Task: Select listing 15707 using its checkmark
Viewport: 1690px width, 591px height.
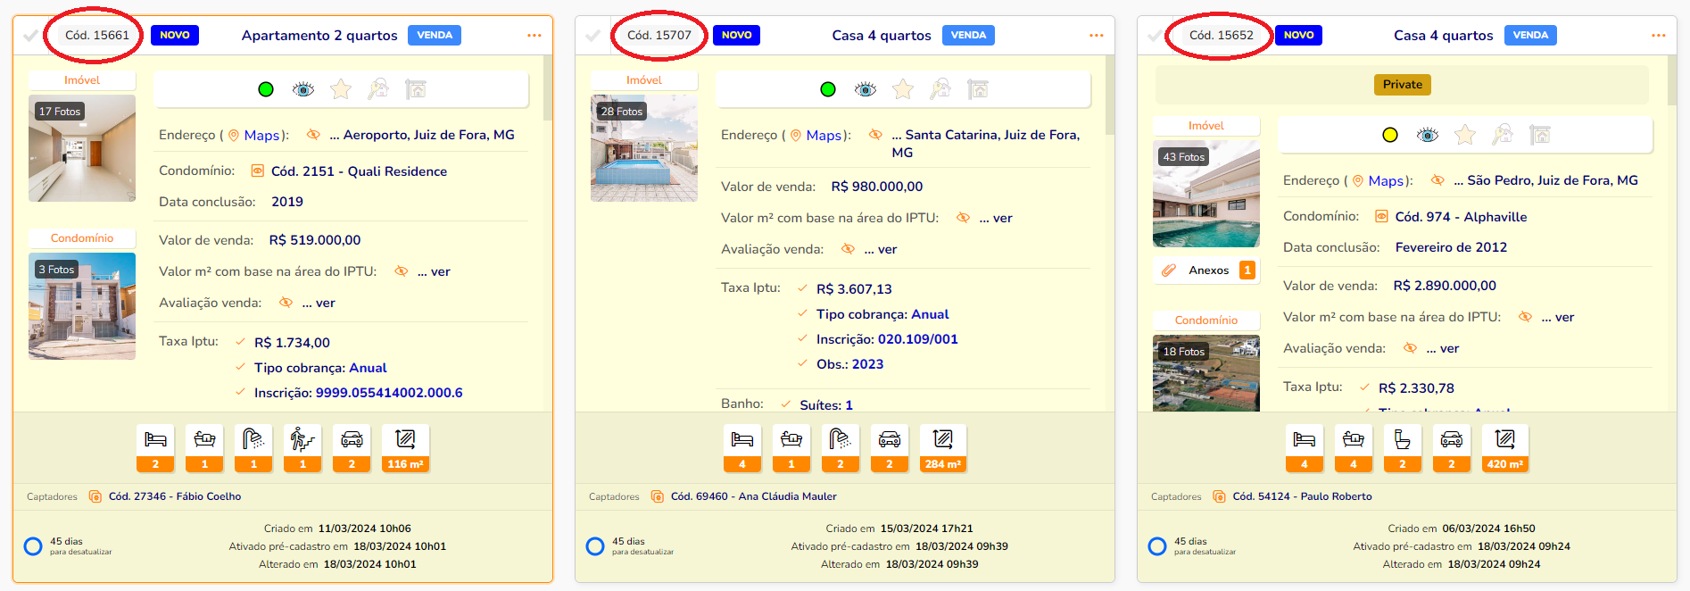Action: pos(593,36)
